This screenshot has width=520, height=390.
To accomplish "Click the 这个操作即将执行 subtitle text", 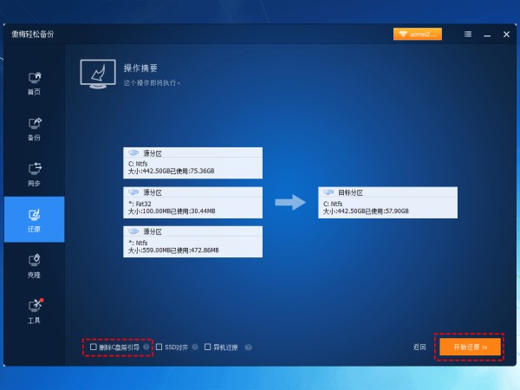I will pyautogui.click(x=152, y=82).
